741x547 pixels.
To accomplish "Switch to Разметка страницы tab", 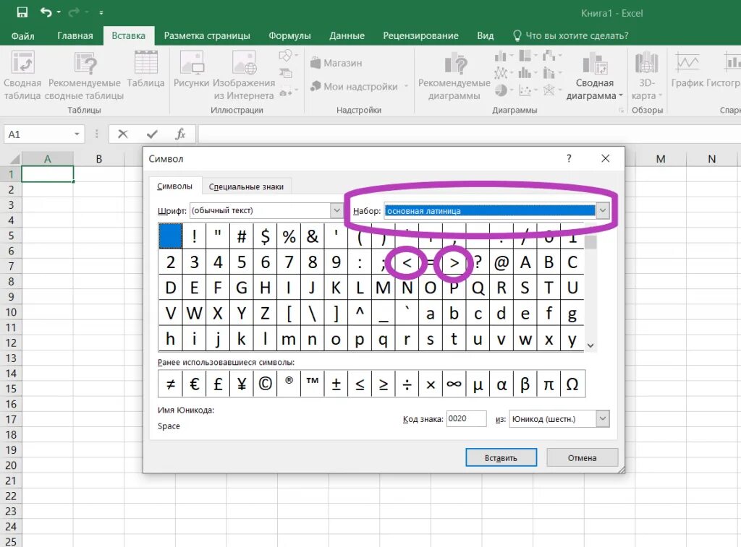I will (x=207, y=36).
